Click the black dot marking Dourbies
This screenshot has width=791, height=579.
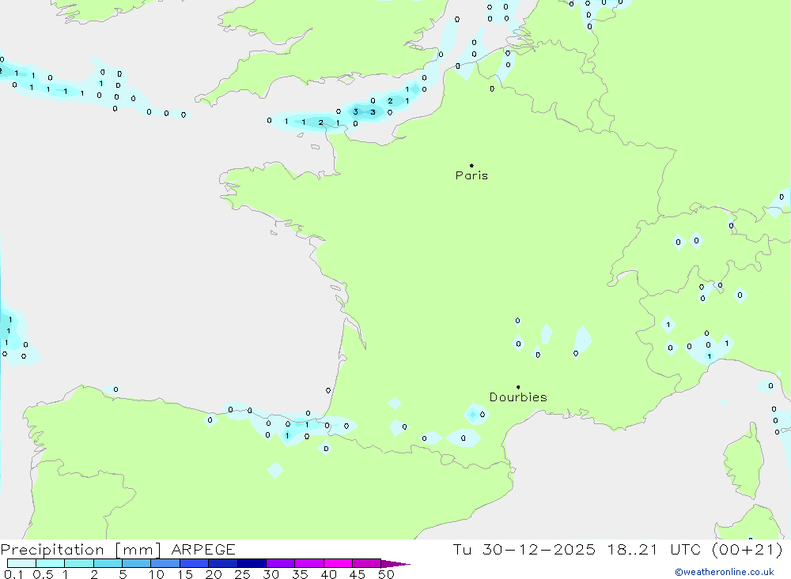pyautogui.click(x=518, y=387)
